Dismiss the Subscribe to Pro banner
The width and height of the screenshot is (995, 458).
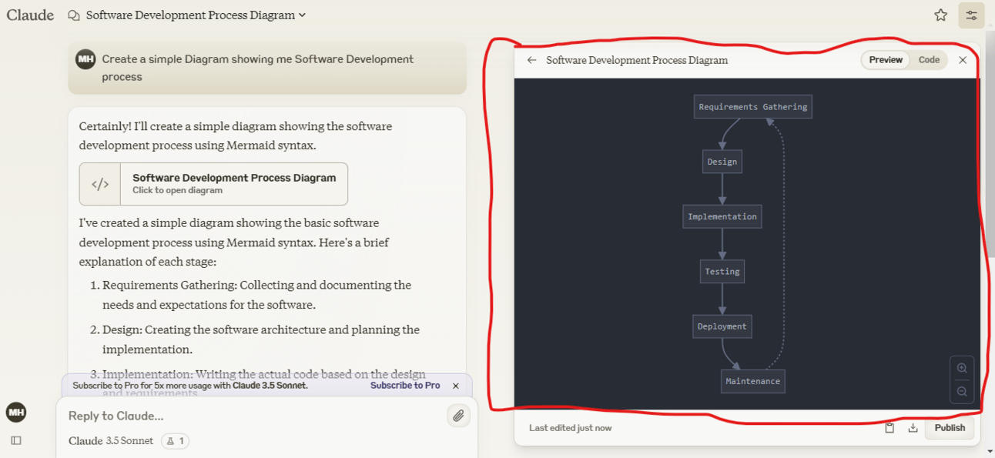456,386
